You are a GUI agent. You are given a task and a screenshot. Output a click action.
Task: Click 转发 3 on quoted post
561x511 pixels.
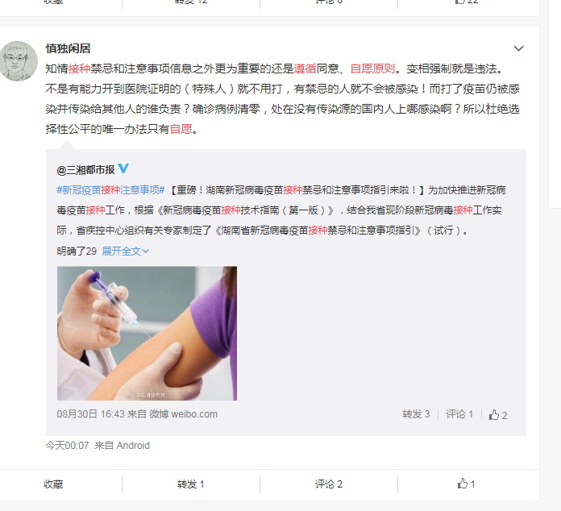[416, 414]
